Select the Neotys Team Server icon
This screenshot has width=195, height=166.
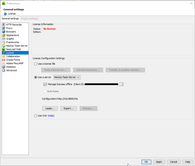tap(4, 46)
